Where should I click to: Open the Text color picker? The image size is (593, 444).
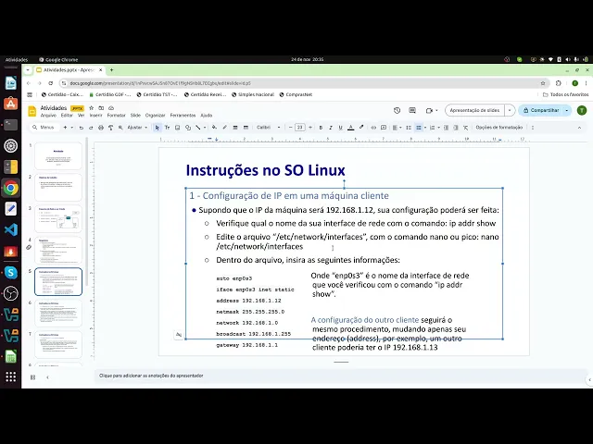(350, 128)
